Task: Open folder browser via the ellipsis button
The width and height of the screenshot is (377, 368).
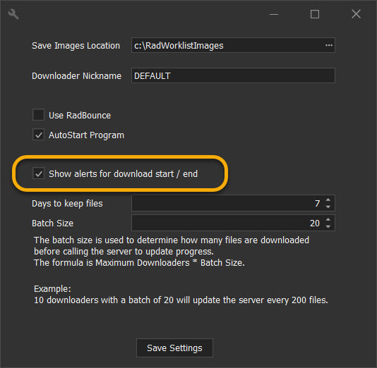Action: [329, 45]
